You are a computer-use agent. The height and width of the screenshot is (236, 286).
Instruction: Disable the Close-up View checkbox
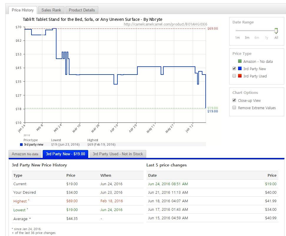(234, 100)
